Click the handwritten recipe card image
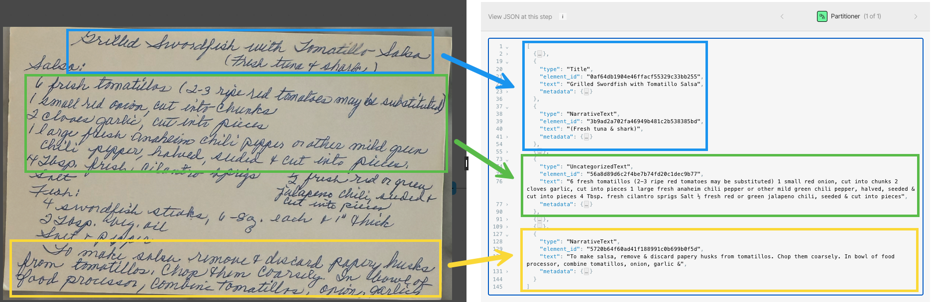Viewport: 931px width, 302px height. [x=228, y=164]
